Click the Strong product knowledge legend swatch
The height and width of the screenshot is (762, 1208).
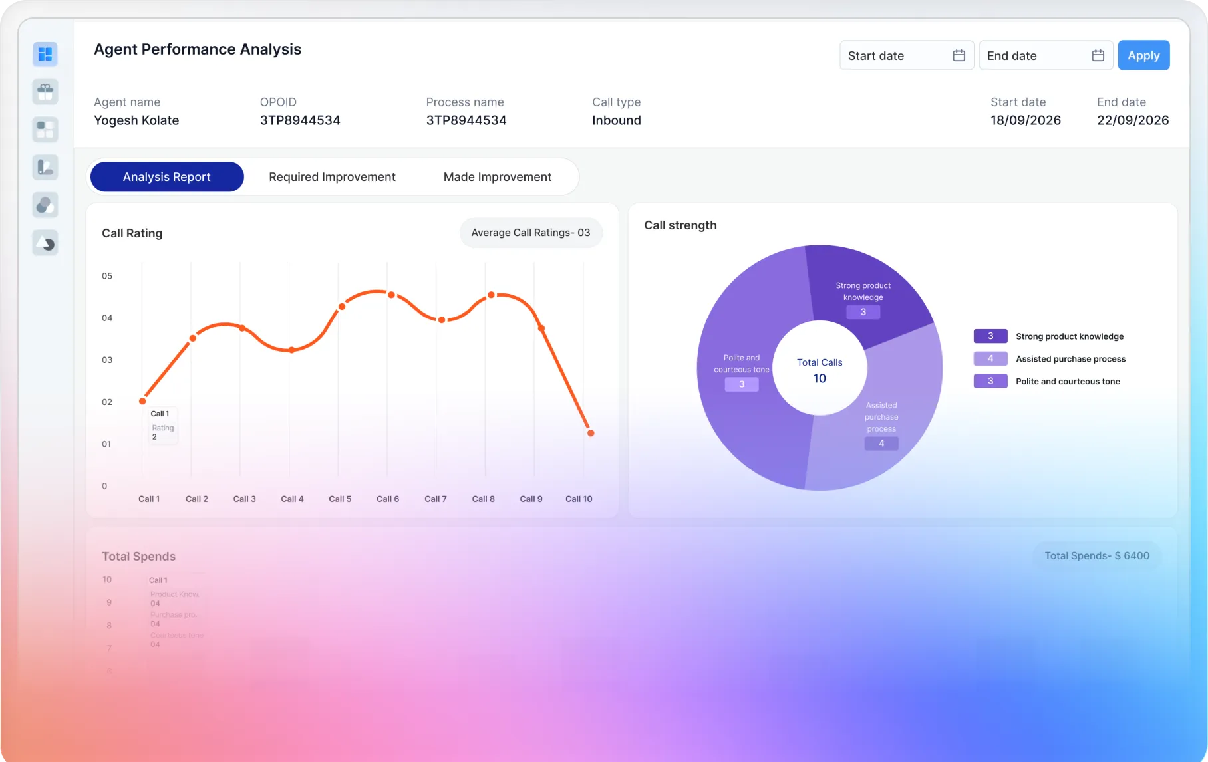click(x=990, y=336)
